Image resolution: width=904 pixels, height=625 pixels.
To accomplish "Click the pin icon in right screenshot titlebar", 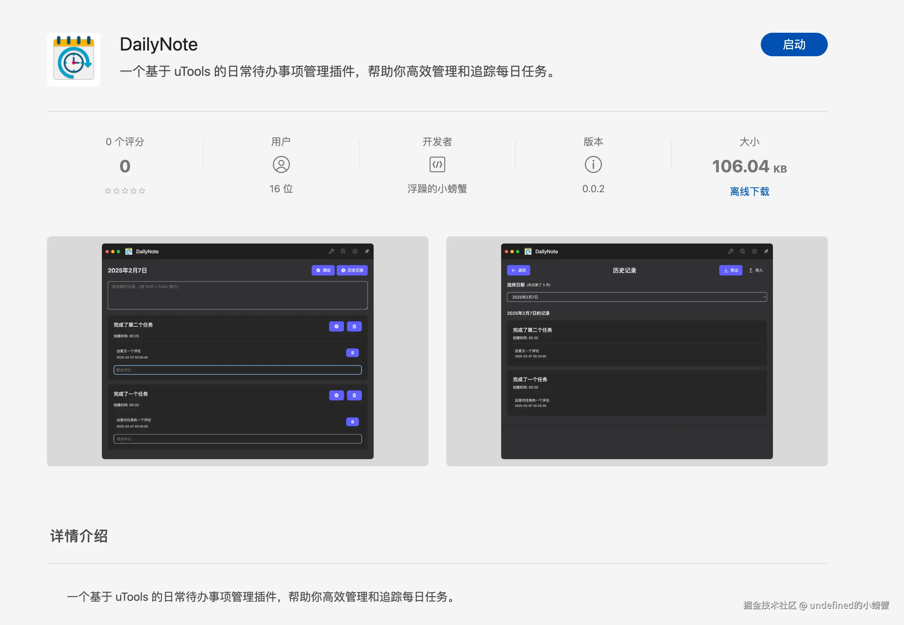I will point(766,251).
